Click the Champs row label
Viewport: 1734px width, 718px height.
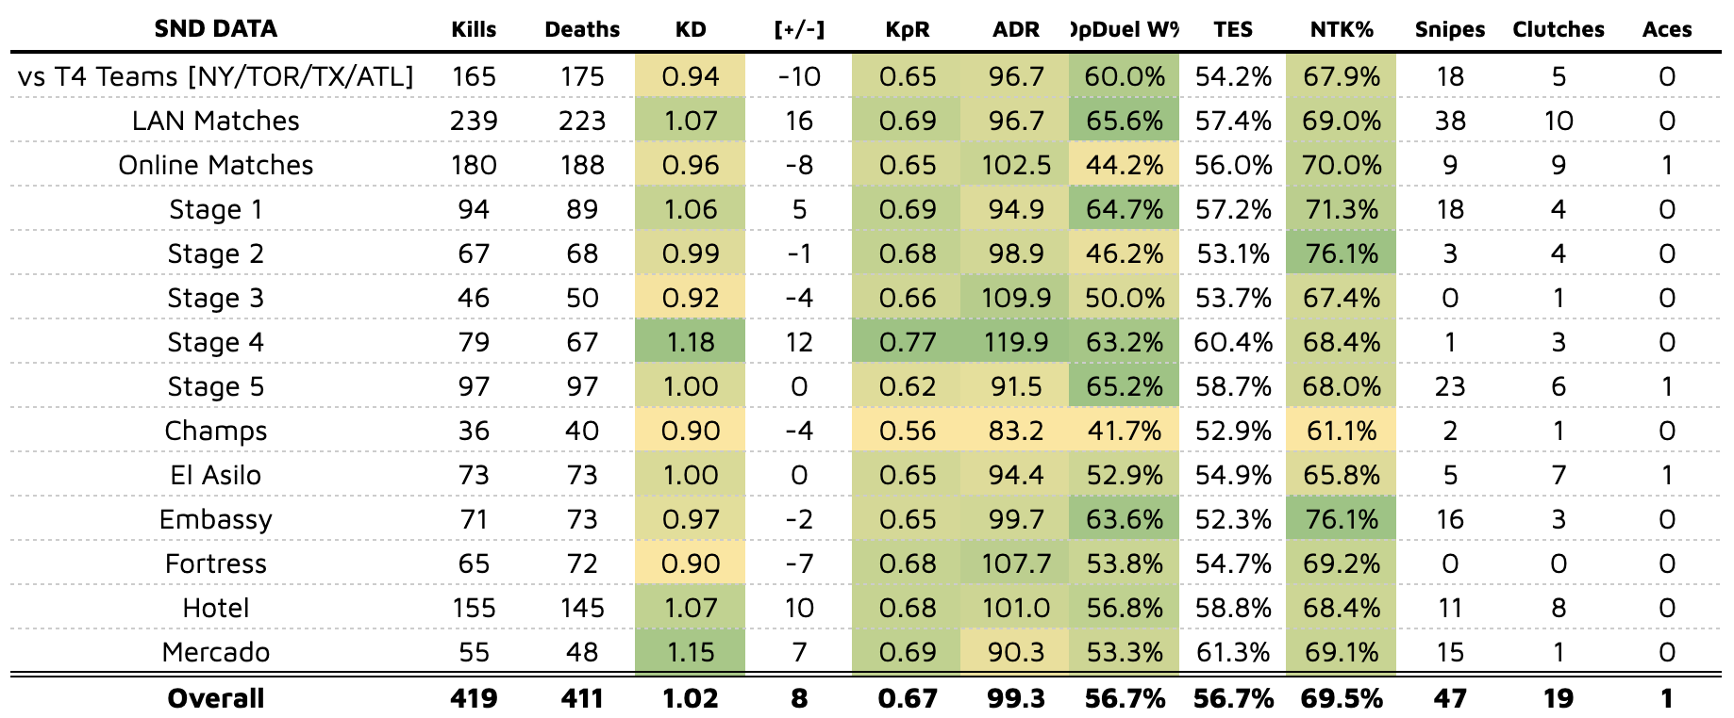click(215, 431)
